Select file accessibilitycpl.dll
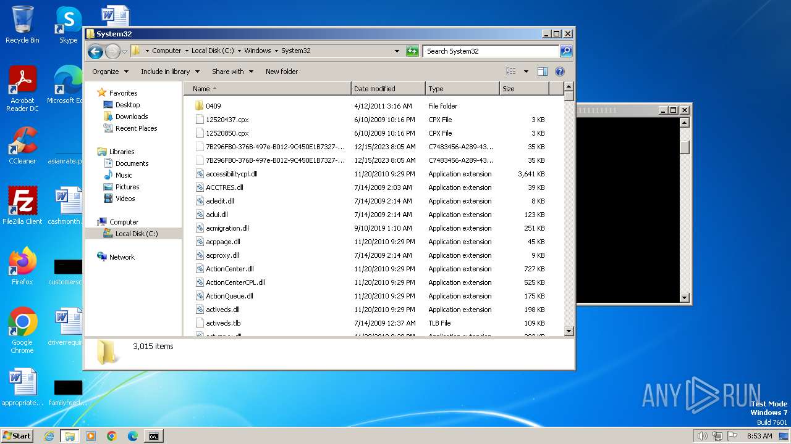The height and width of the screenshot is (444, 791). 231,174
